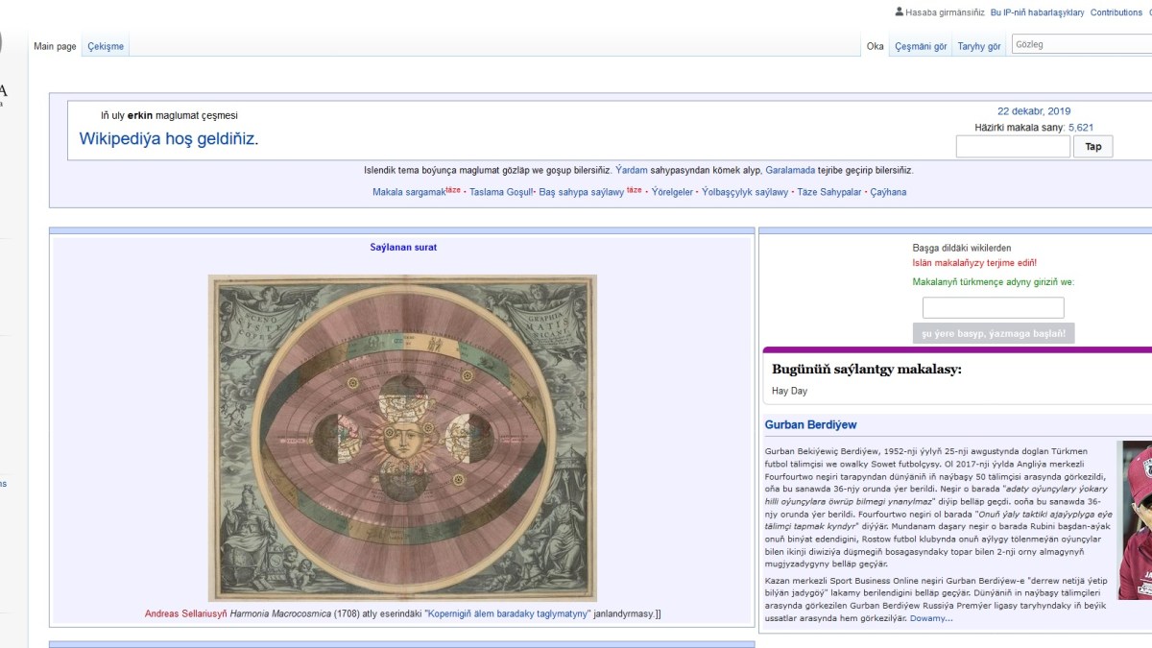Click the Turkmen article name input field
The height and width of the screenshot is (648, 1152).
pos(994,308)
